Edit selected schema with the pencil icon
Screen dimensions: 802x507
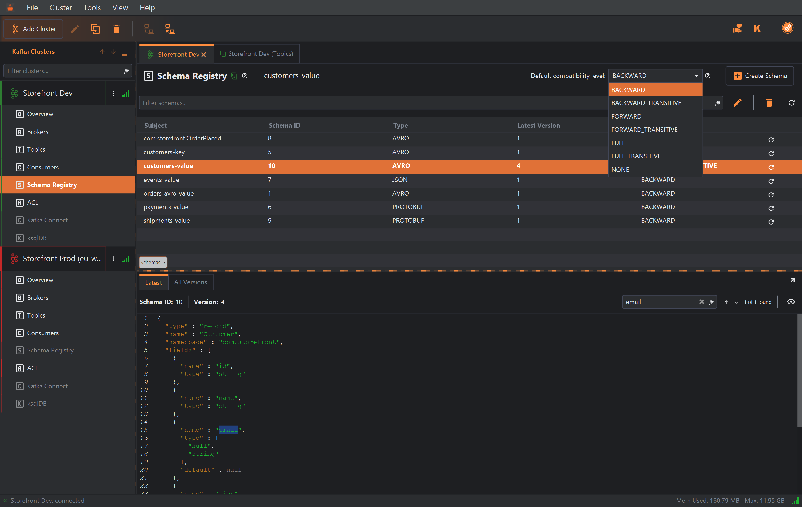pos(737,103)
